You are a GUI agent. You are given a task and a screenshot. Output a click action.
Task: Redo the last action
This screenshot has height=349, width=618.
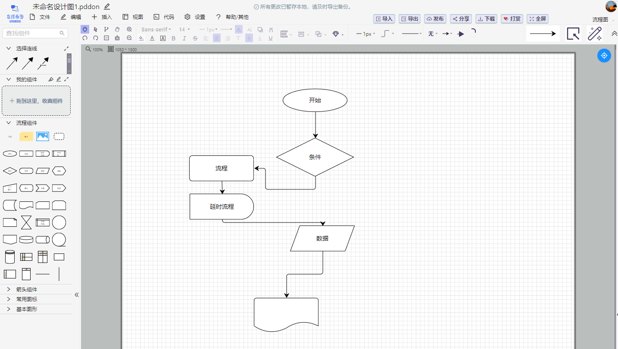(x=96, y=38)
